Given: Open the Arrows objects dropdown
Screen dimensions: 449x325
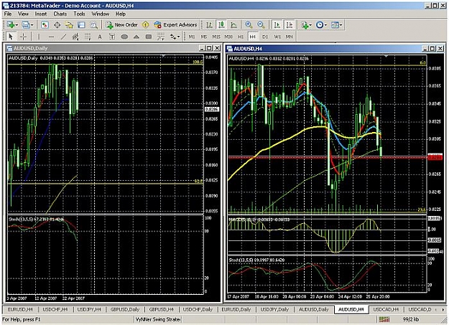Looking at the screenshot, I should [x=175, y=37].
